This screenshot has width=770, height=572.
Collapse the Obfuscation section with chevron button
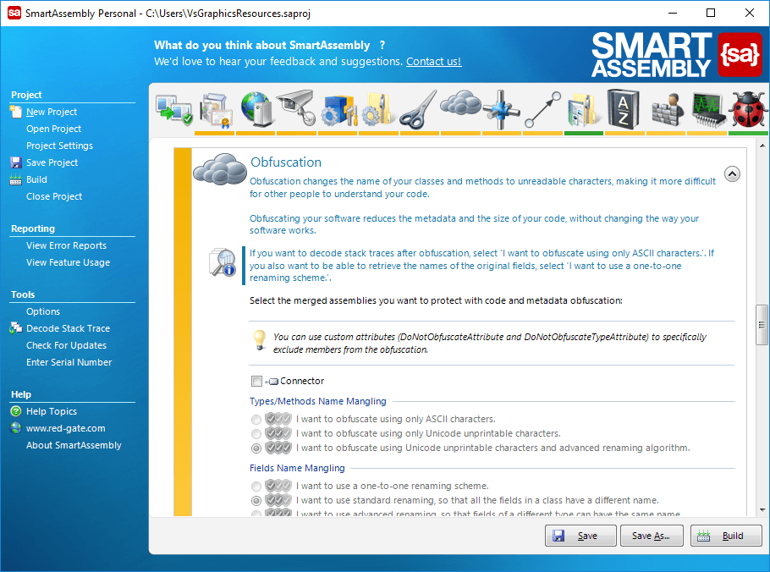click(x=732, y=173)
